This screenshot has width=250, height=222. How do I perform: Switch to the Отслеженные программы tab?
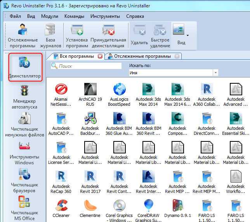click(x=142, y=56)
